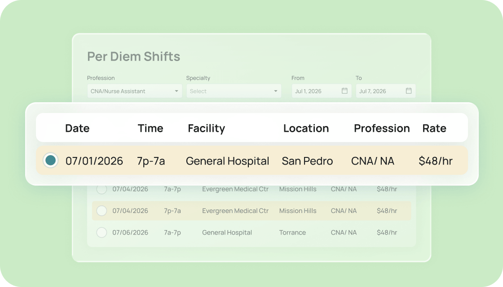Screen dimensions: 503x287
Task: Sort by the Date column header
Action: pos(77,128)
